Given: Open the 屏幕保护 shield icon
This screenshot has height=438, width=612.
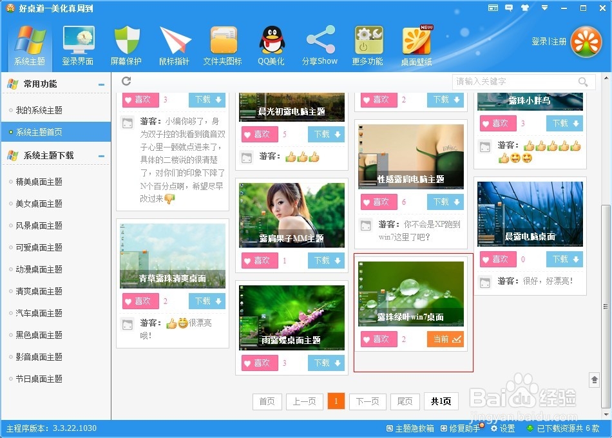Looking at the screenshot, I should pyautogui.click(x=126, y=40).
